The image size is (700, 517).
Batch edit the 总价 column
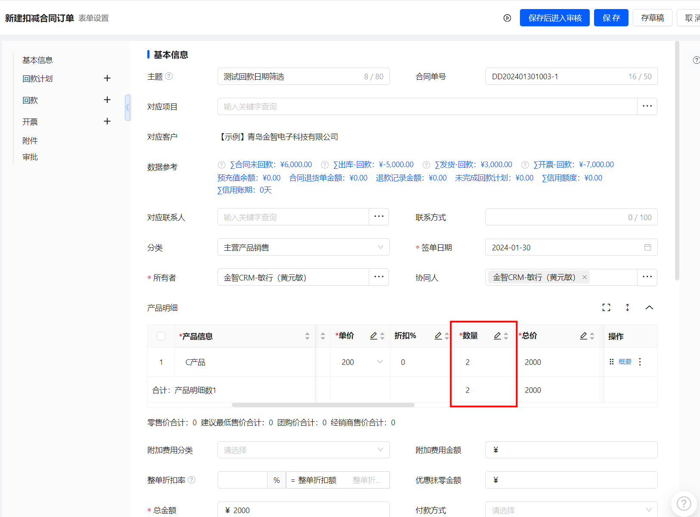pyautogui.click(x=583, y=336)
